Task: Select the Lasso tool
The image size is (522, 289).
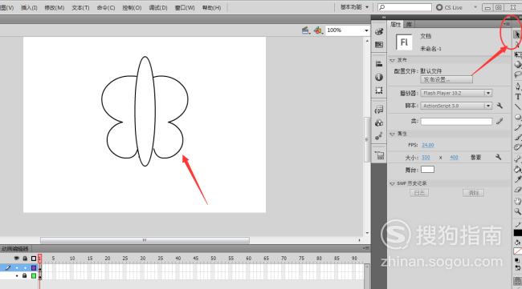Action: 518,74
